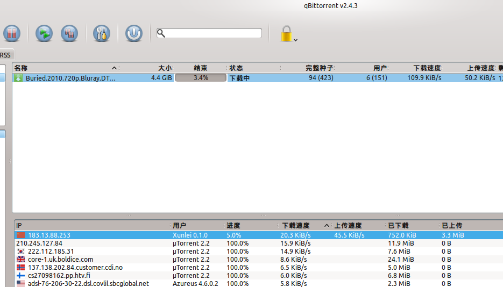Open the options tools icon
The width and height of the screenshot is (503, 287).
point(101,33)
